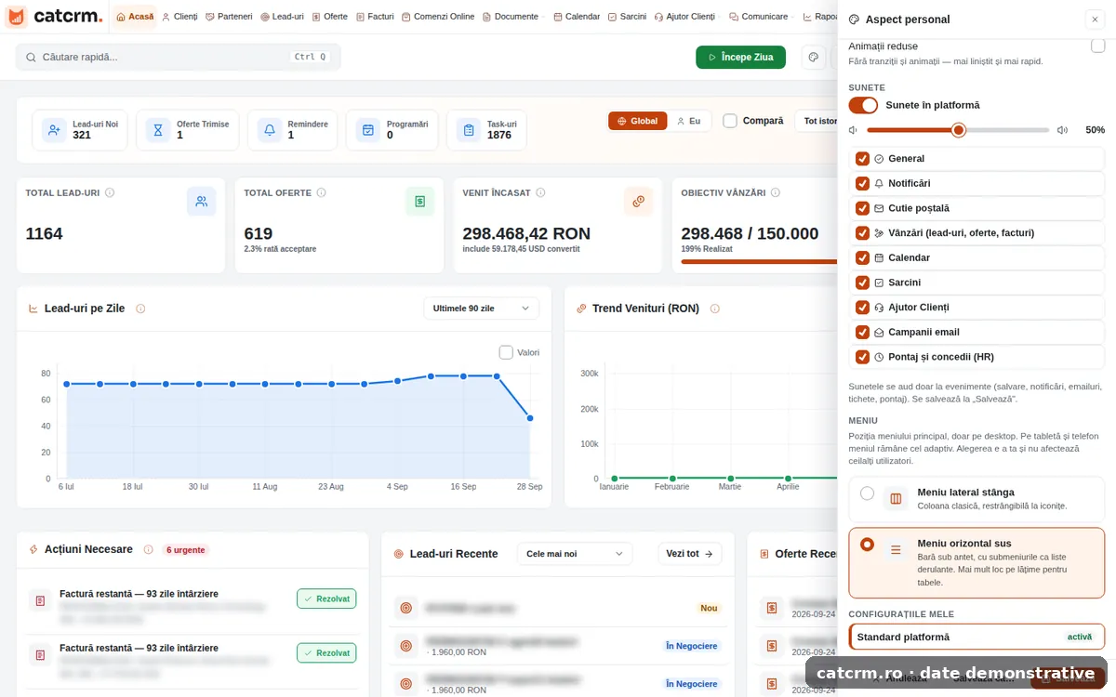This screenshot has width=1116, height=697.
Task: Click the Venit Încasat link icon
Action: [x=638, y=201]
